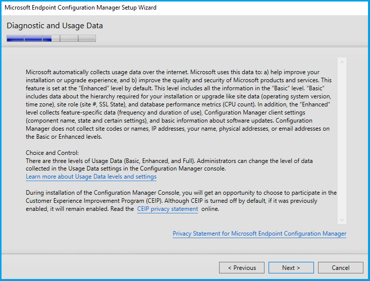Click the last empty progress bar segment
The height and width of the screenshot is (281, 370).
click(x=87, y=38)
